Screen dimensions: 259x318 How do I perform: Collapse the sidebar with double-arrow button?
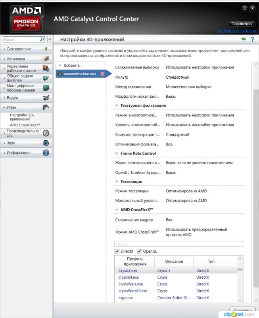click(x=50, y=40)
